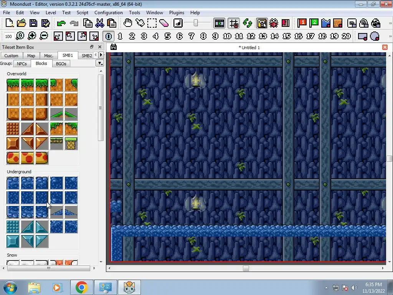393x295 pixels.
Task: Copy selection with the copy icon
Action: 88,23
